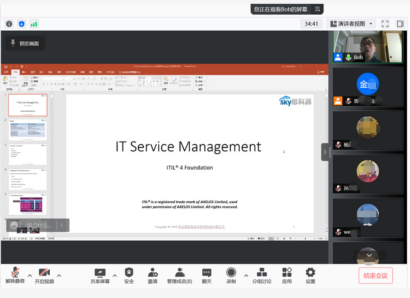The height and width of the screenshot is (298, 410).
Task: Open the meeting info icon
Action: pyautogui.click(x=9, y=24)
